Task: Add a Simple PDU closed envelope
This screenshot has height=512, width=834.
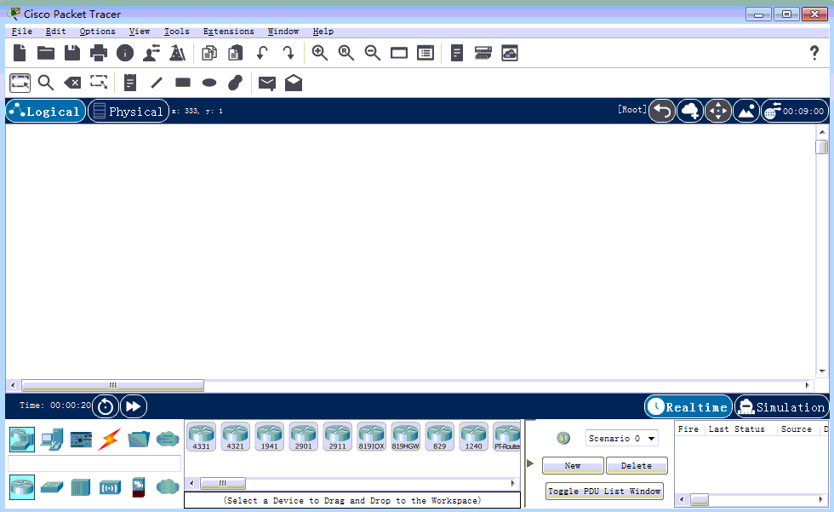Action: 267,83
